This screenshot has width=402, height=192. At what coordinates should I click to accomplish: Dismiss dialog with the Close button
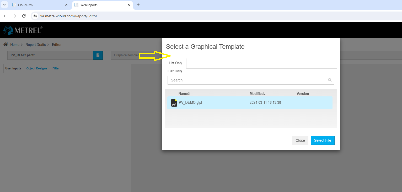click(300, 140)
